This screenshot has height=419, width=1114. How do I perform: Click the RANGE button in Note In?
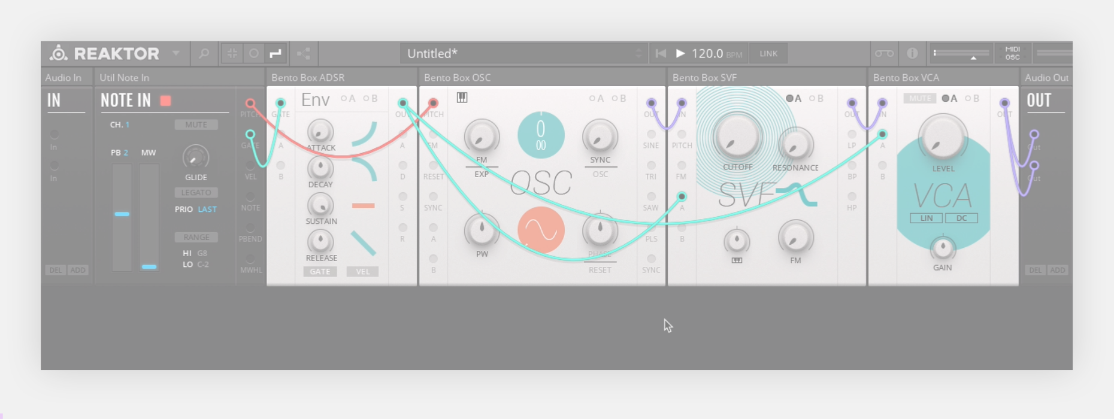tap(196, 237)
